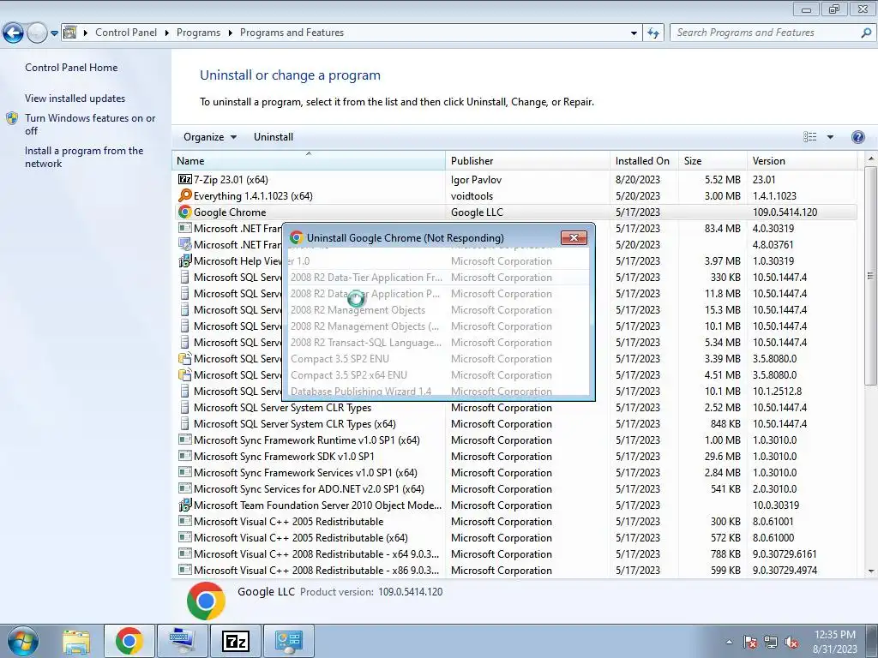This screenshot has width=878, height=658.
Task: Open the Help question mark icon
Action: click(857, 137)
